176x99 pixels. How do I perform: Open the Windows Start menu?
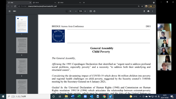[3, 96]
